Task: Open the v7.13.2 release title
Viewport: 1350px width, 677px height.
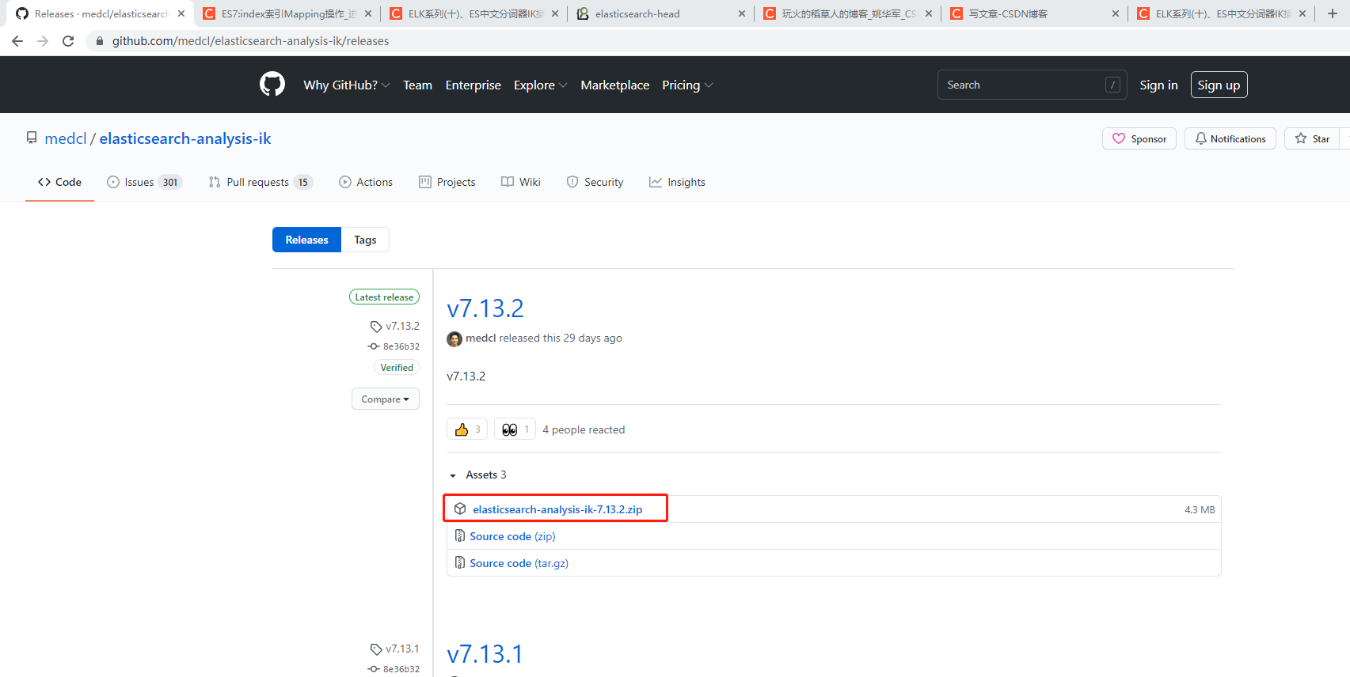Action: [485, 308]
